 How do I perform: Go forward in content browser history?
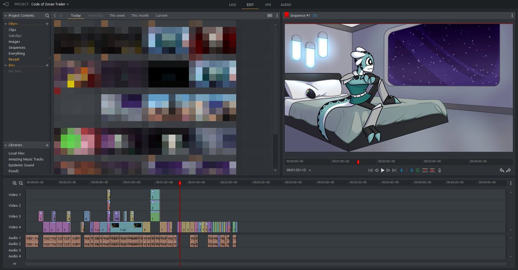click(61, 16)
